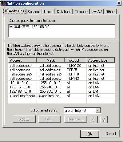Click the Protocol column header
This screenshot has width=123, height=142.
point(76,60)
